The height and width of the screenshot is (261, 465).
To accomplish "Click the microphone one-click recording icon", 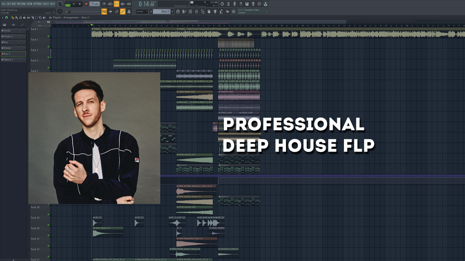I will coord(235,4).
